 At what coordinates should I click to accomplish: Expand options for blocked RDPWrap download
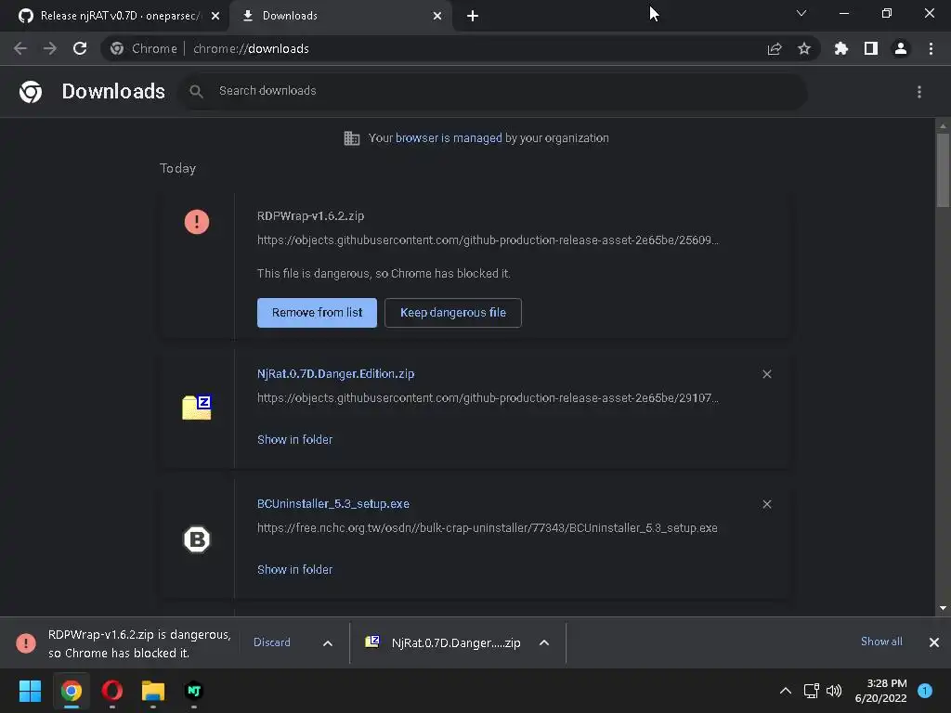[x=328, y=643]
